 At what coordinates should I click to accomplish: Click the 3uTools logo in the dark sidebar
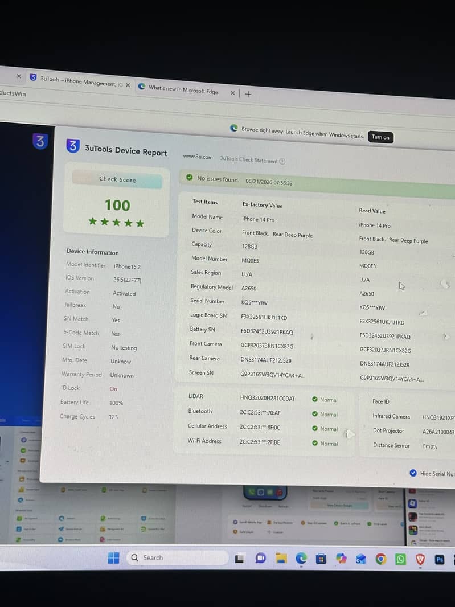coord(40,141)
